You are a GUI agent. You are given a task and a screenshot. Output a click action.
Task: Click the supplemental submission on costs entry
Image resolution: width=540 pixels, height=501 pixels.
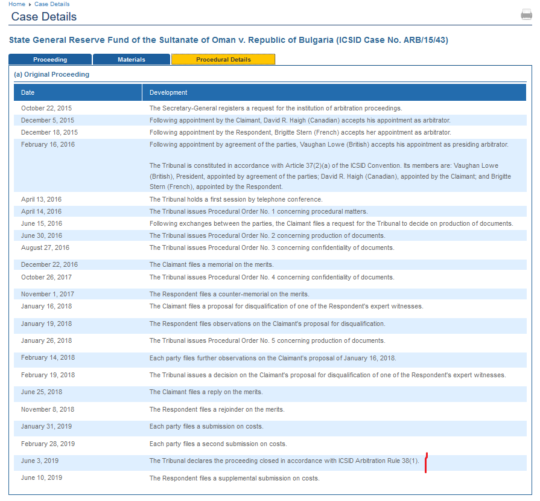(234, 478)
